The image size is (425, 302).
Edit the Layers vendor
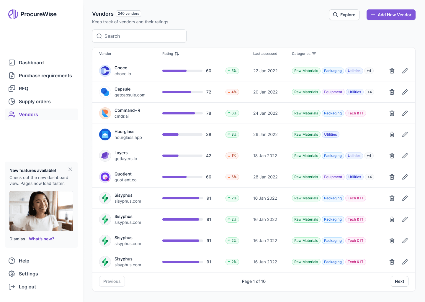pos(405,156)
